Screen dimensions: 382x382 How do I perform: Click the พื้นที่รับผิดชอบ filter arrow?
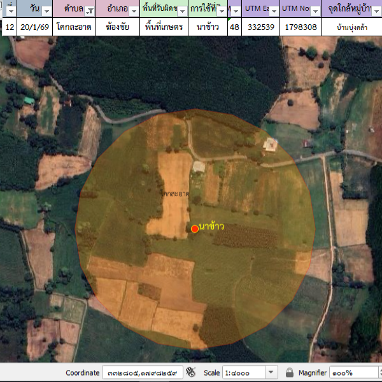182,11
